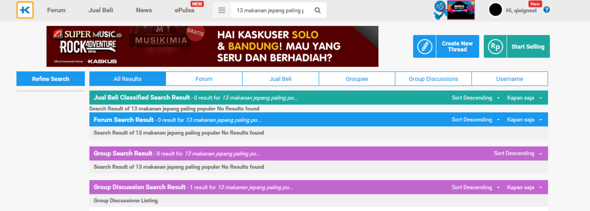590x211 pixels.
Task: Open Kapan saja in Group Discussion results
Action: (525, 188)
